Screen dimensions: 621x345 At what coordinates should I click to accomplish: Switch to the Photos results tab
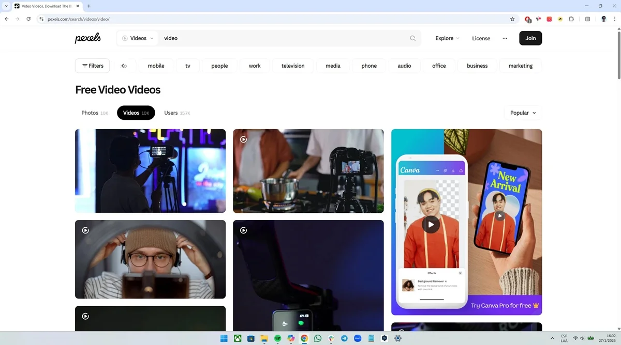90,113
